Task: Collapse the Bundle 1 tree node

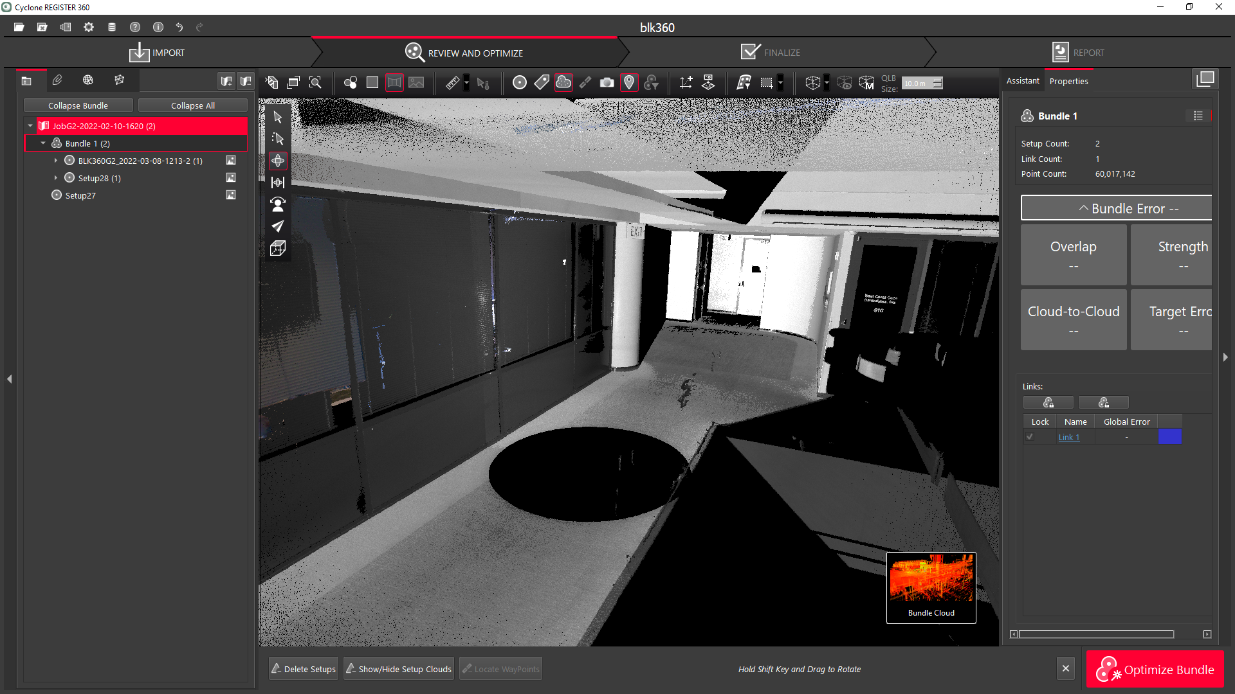Action: click(43, 143)
